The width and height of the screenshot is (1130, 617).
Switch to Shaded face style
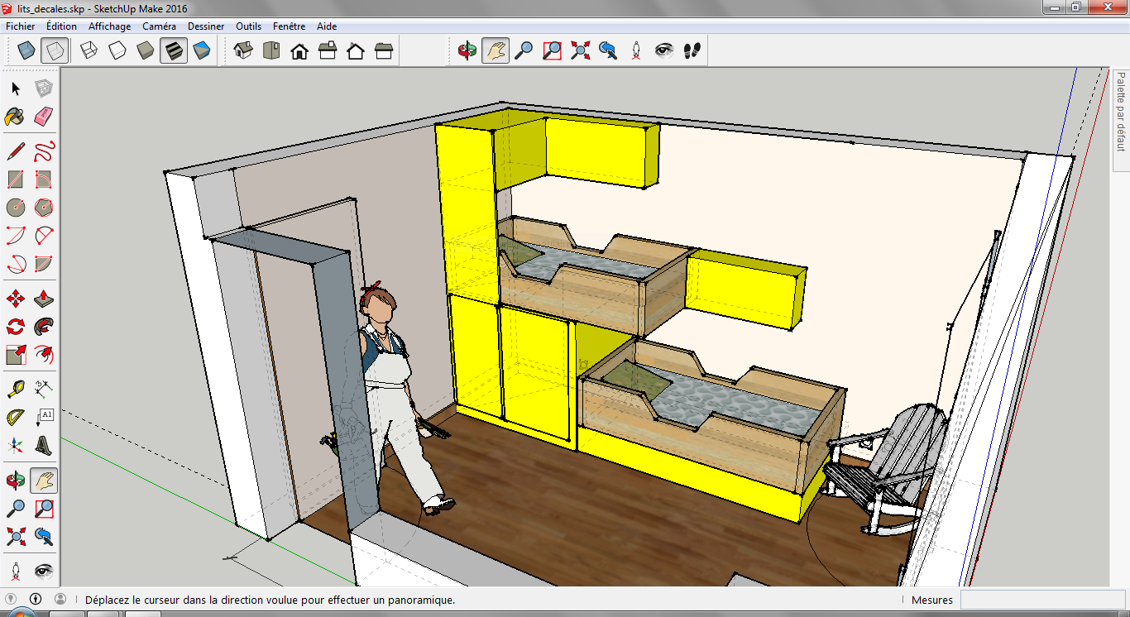click(145, 51)
